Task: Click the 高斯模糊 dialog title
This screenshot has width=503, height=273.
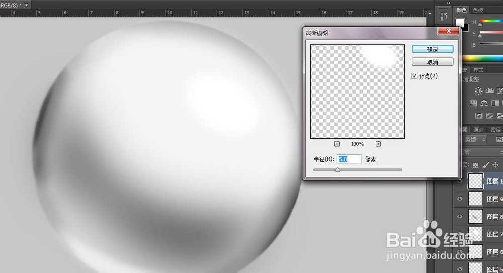Action: point(317,33)
